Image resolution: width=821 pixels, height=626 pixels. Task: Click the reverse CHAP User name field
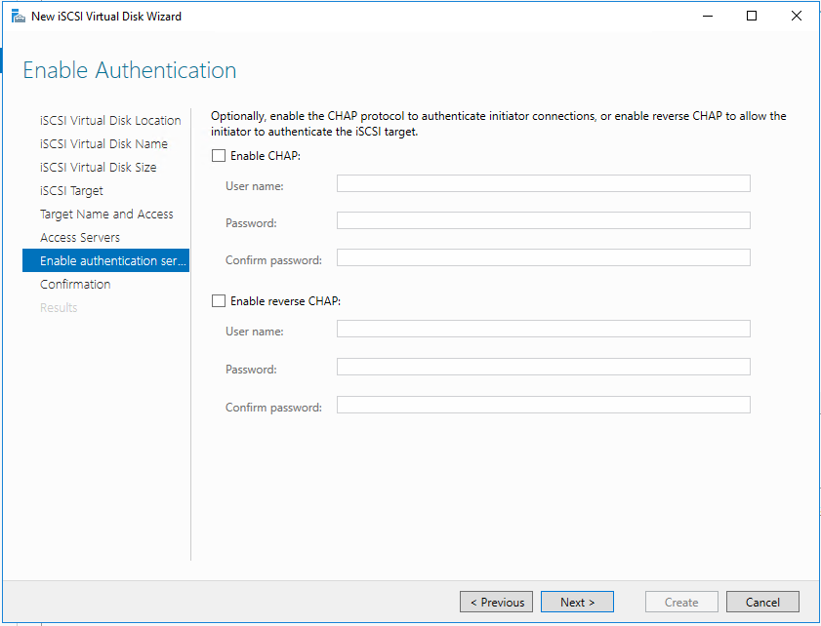coord(544,329)
